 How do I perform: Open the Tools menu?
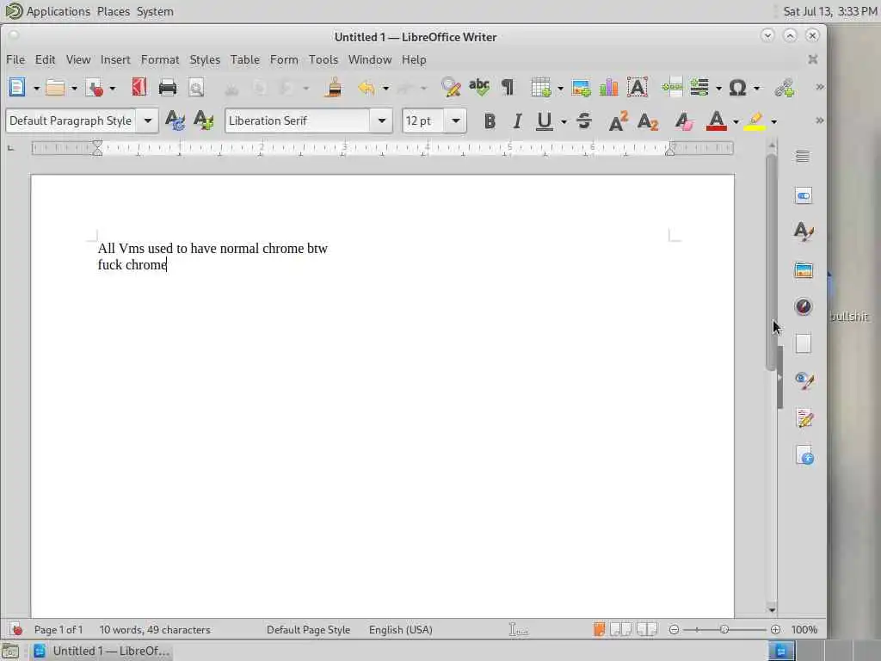tap(323, 59)
